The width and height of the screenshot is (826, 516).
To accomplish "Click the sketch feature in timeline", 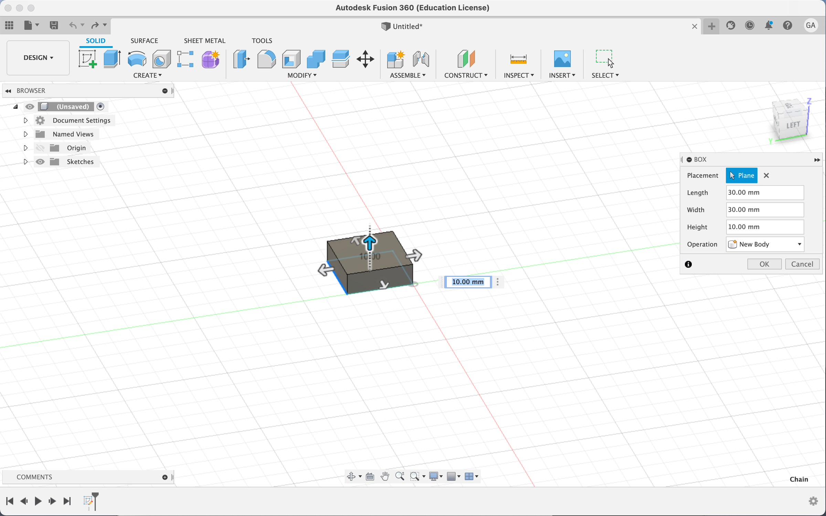I will (x=88, y=501).
